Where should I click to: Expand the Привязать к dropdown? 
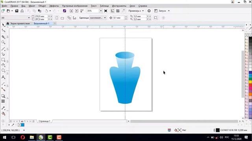coord(143,11)
